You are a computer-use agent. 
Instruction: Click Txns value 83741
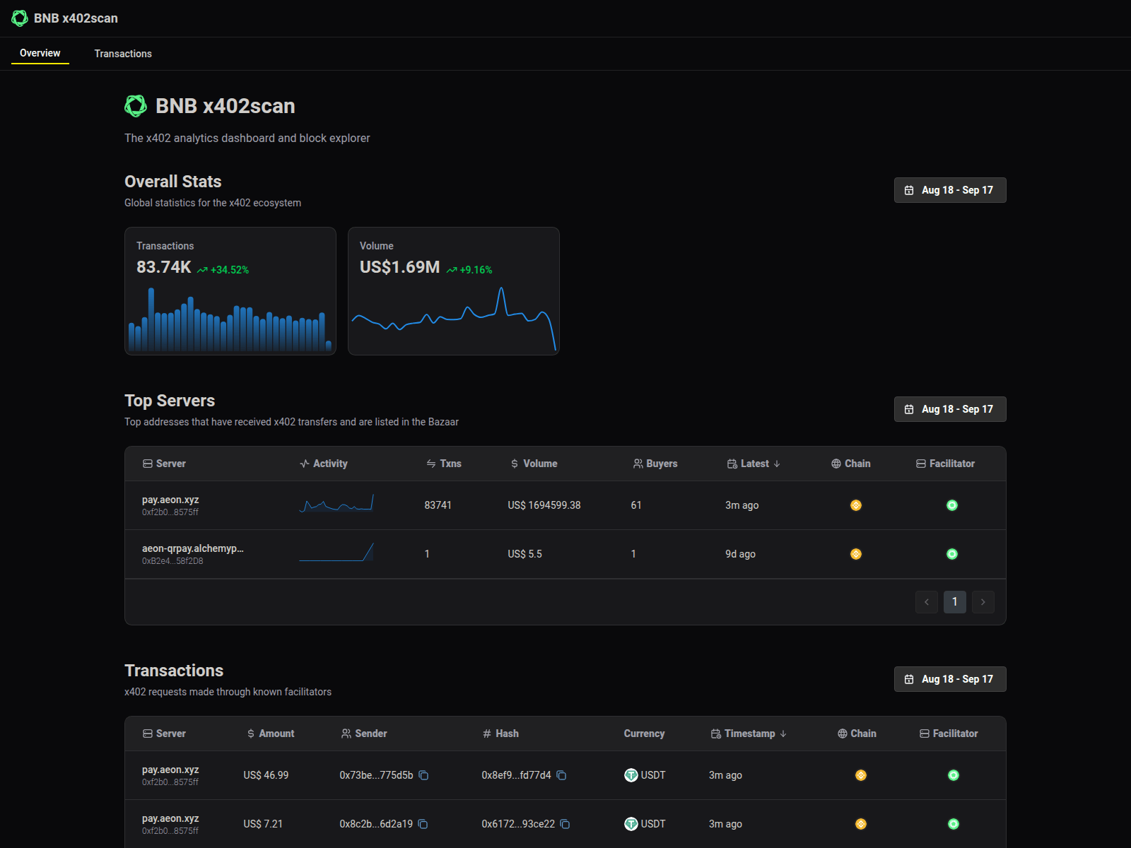coord(438,505)
